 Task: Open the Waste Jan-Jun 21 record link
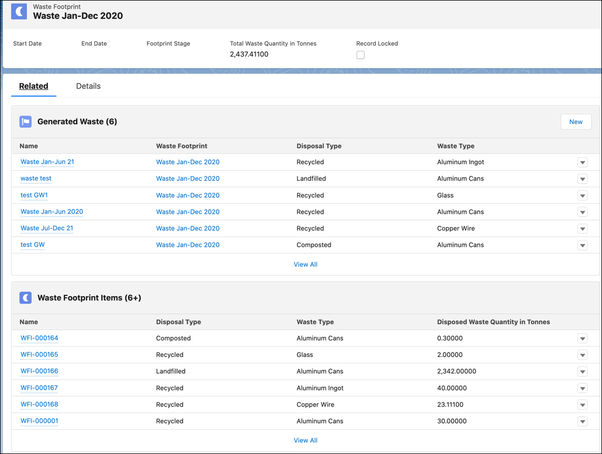pos(47,162)
